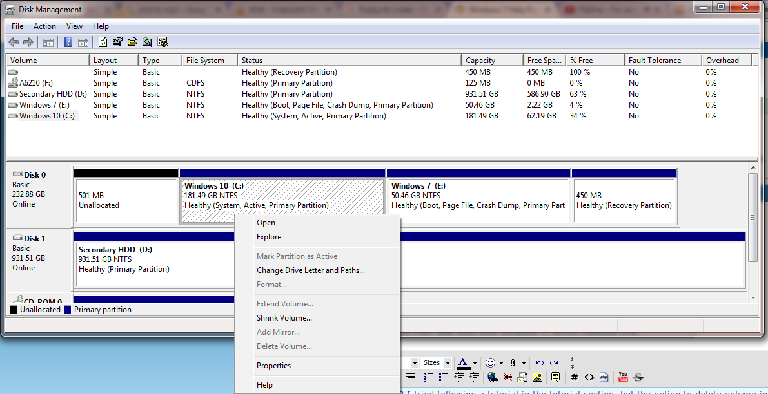This screenshot has height=394, width=768.
Task: Open the font family dropdown arrow left of Sizes
Action: coord(415,362)
